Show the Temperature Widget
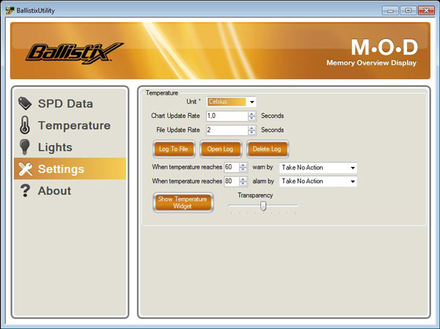Viewport: 440px width, 329px height. point(183,202)
